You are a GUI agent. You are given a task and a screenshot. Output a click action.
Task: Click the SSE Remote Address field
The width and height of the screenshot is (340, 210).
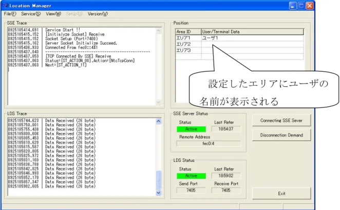pyautogui.click(x=209, y=143)
